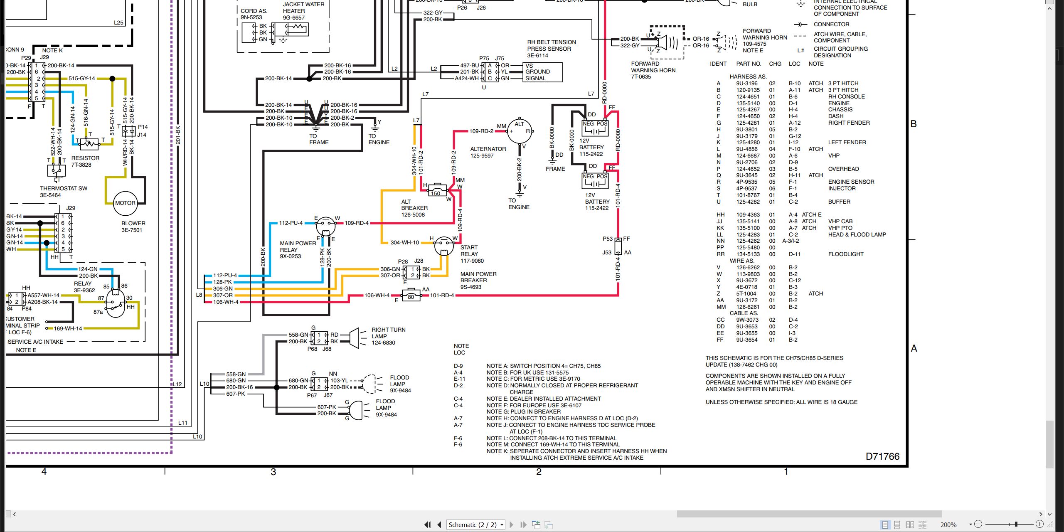Go to the first page
The image size is (1064, 532).
427,525
